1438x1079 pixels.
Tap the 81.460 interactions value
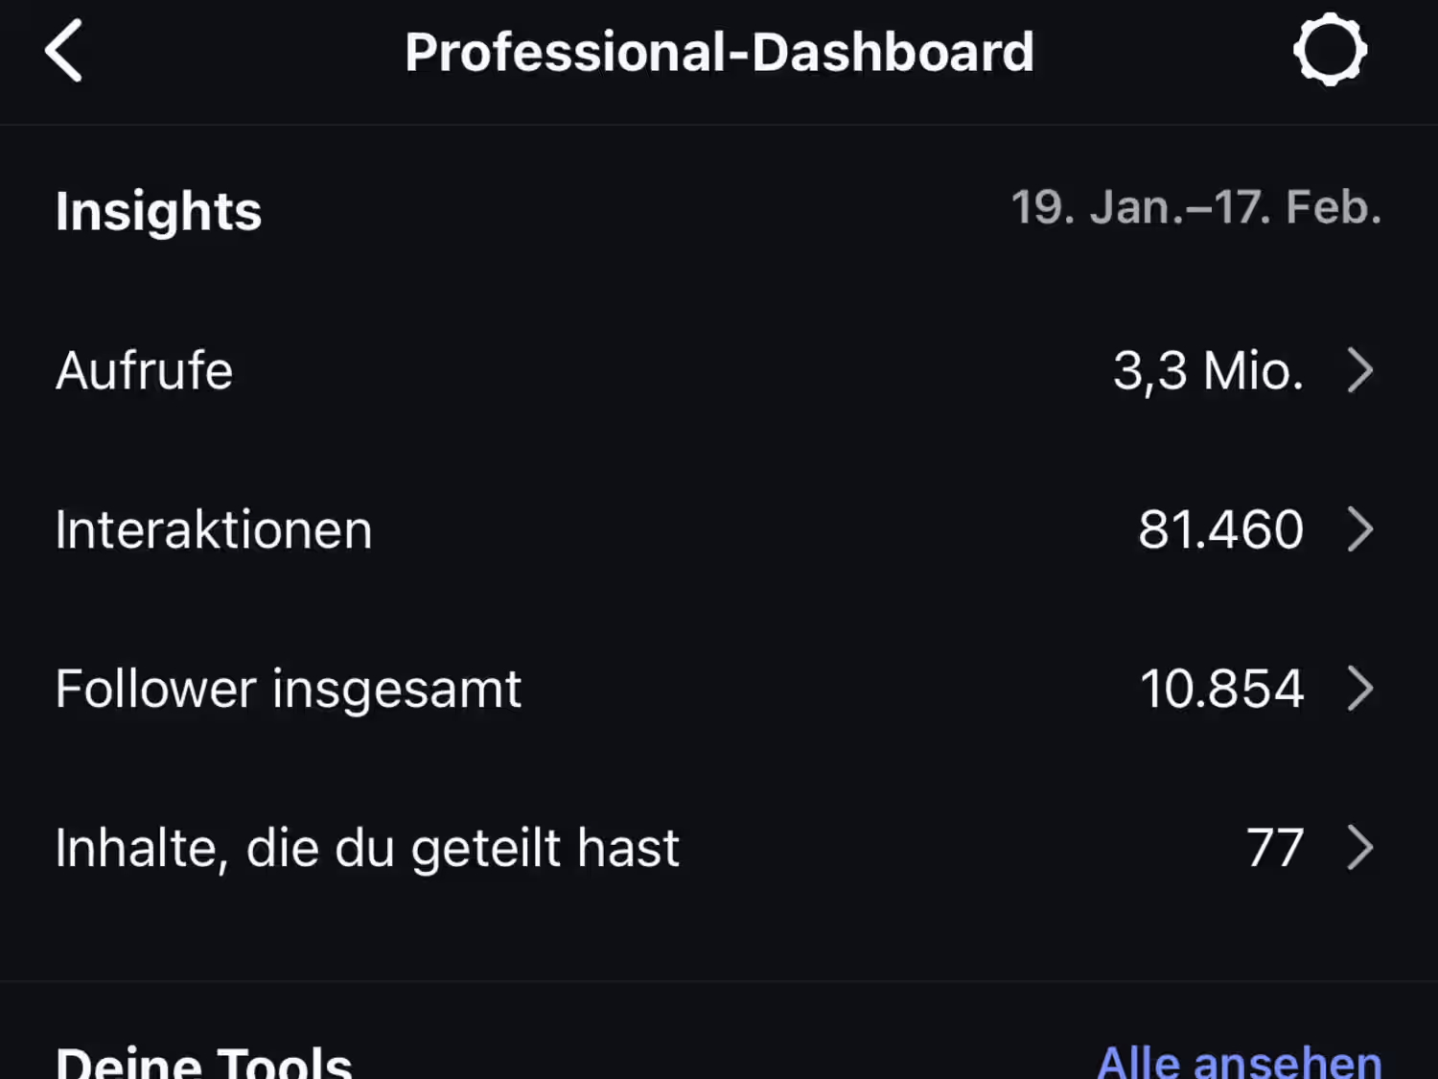click(x=1220, y=529)
